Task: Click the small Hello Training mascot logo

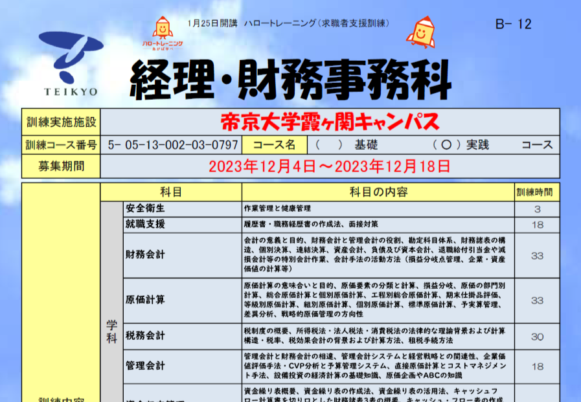Action: pyautogui.click(x=163, y=33)
